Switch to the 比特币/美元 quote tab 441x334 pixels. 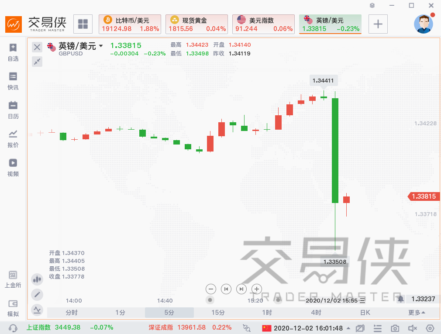click(x=130, y=24)
